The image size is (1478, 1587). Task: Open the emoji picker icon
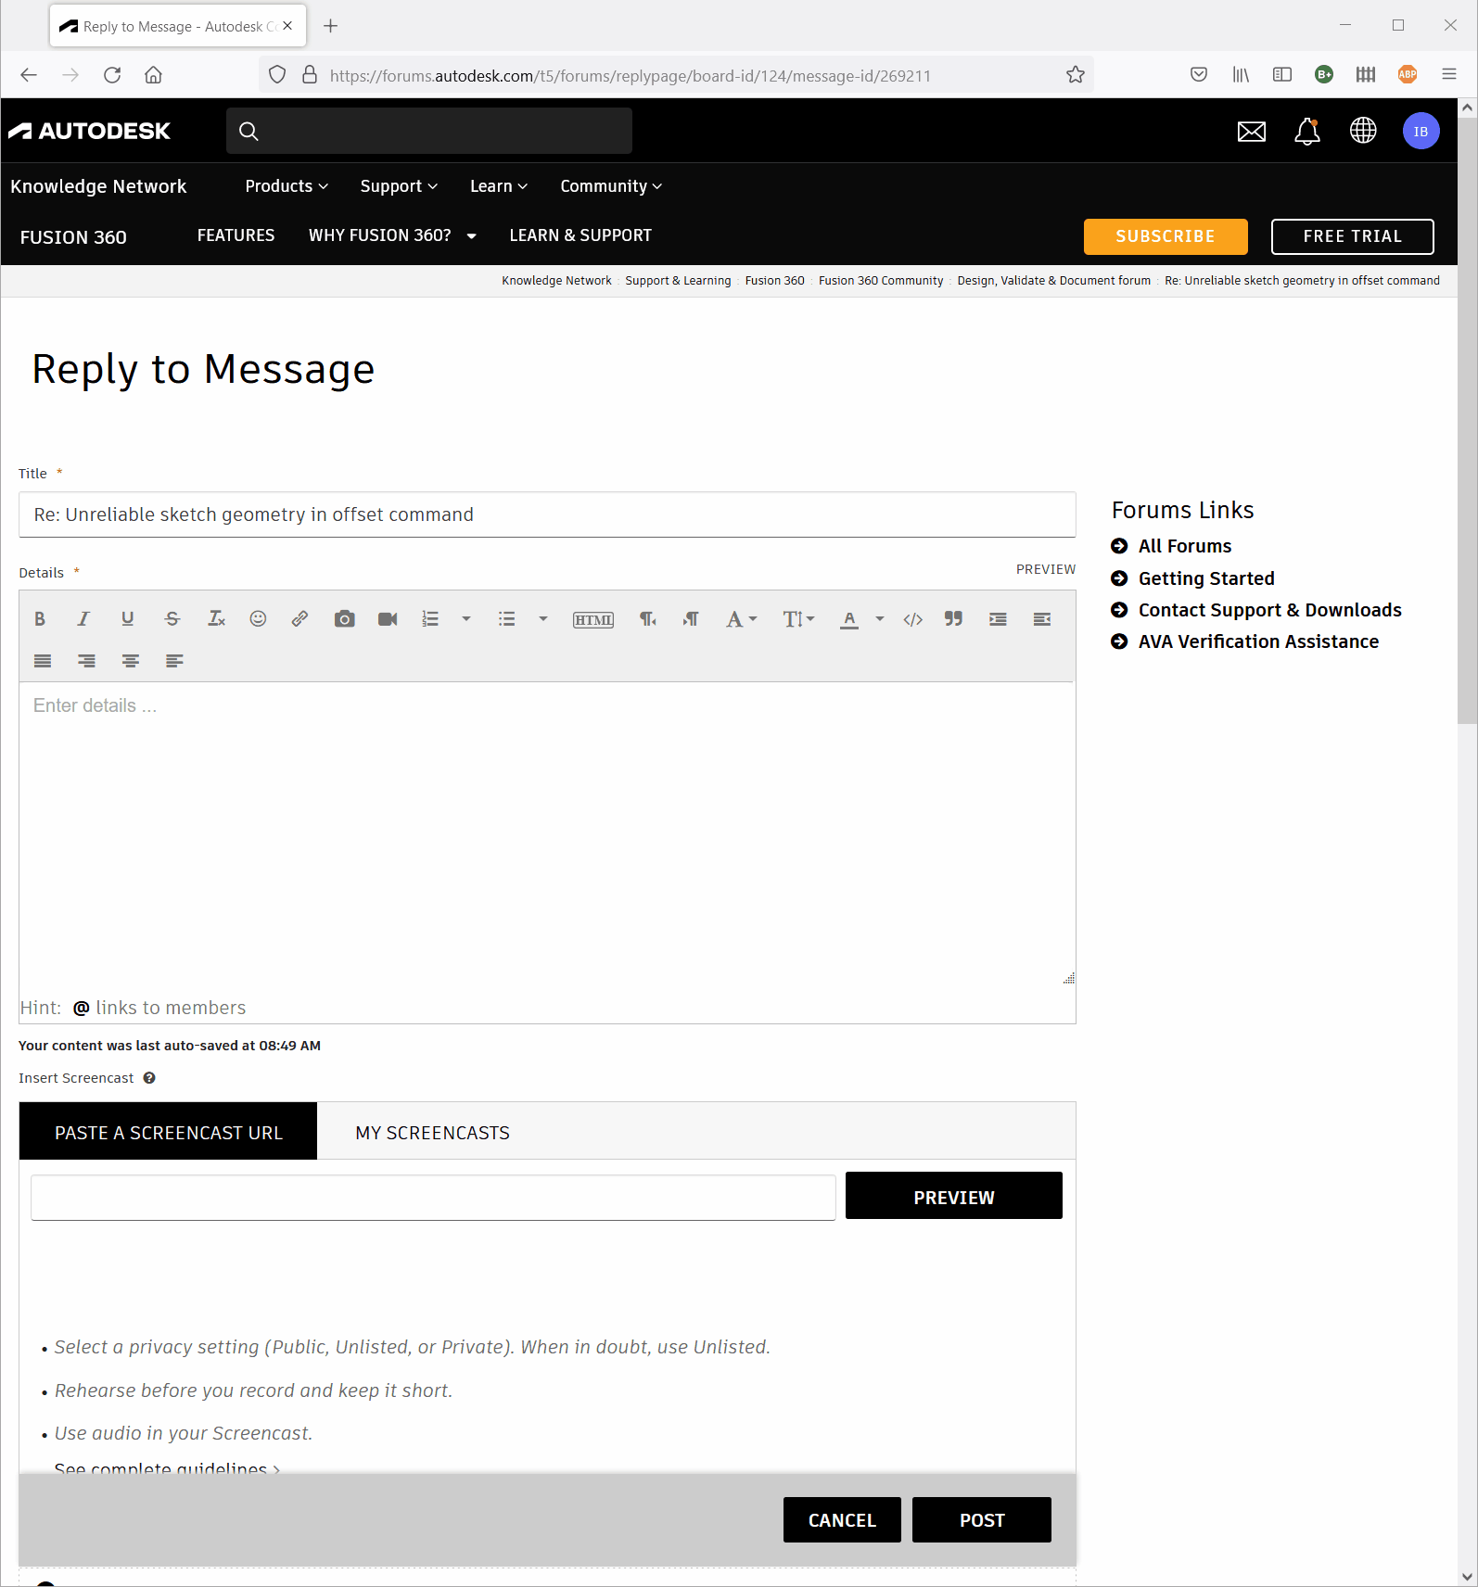click(x=258, y=619)
